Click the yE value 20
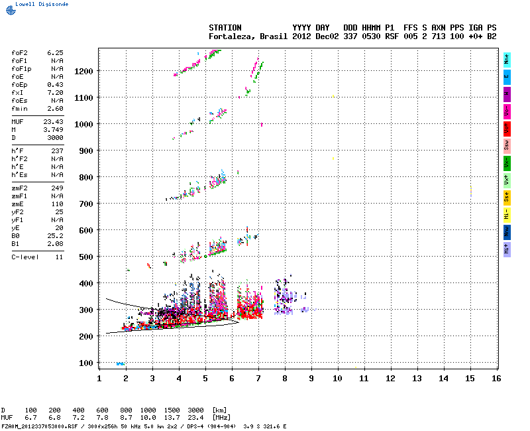This screenshot has width=530, height=431. pos(59,228)
